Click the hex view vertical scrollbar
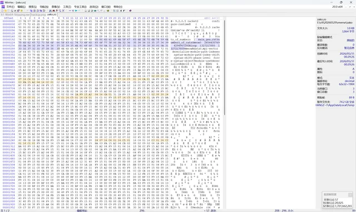Viewport: 356px width, 212px height. (x=225, y=68)
